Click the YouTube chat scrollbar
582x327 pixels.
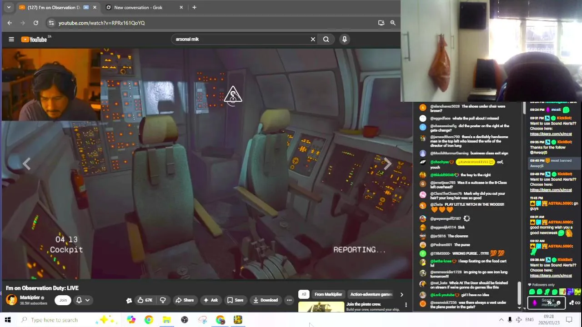click(519, 293)
